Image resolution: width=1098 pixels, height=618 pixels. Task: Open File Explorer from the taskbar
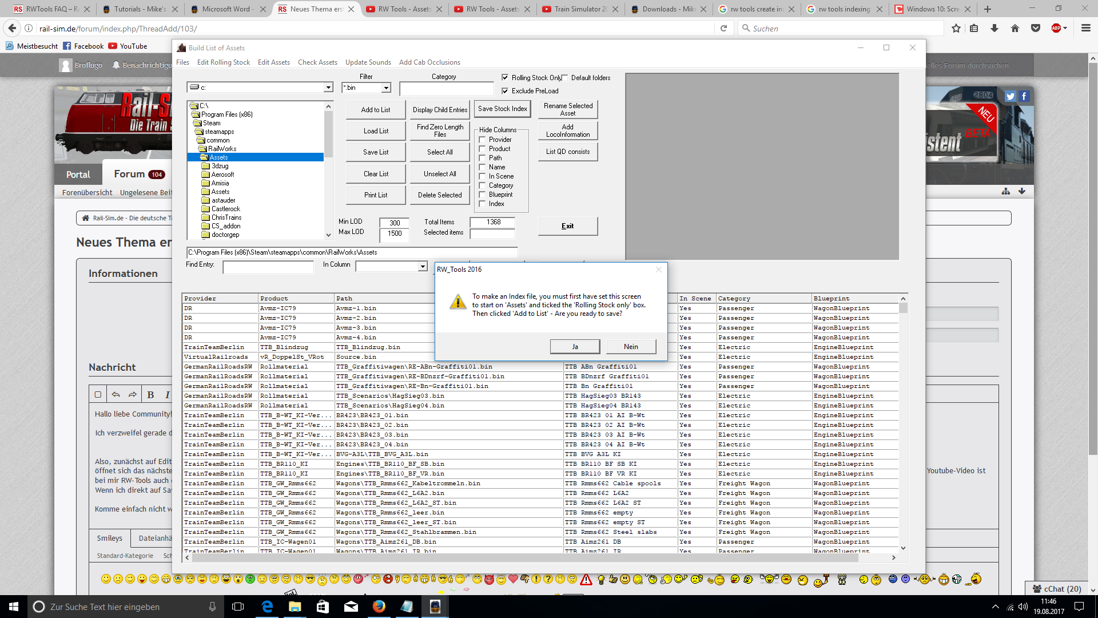[x=295, y=607]
